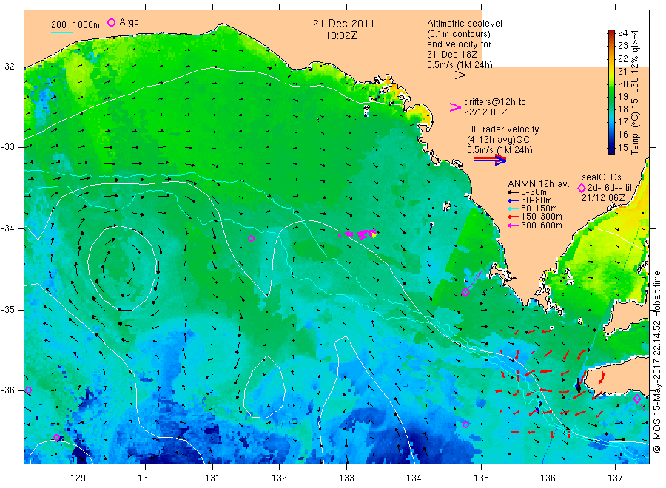The height and width of the screenshot is (488, 666).
Task: Click the black altimetric velocity scale arrow
Action: click(x=449, y=75)
